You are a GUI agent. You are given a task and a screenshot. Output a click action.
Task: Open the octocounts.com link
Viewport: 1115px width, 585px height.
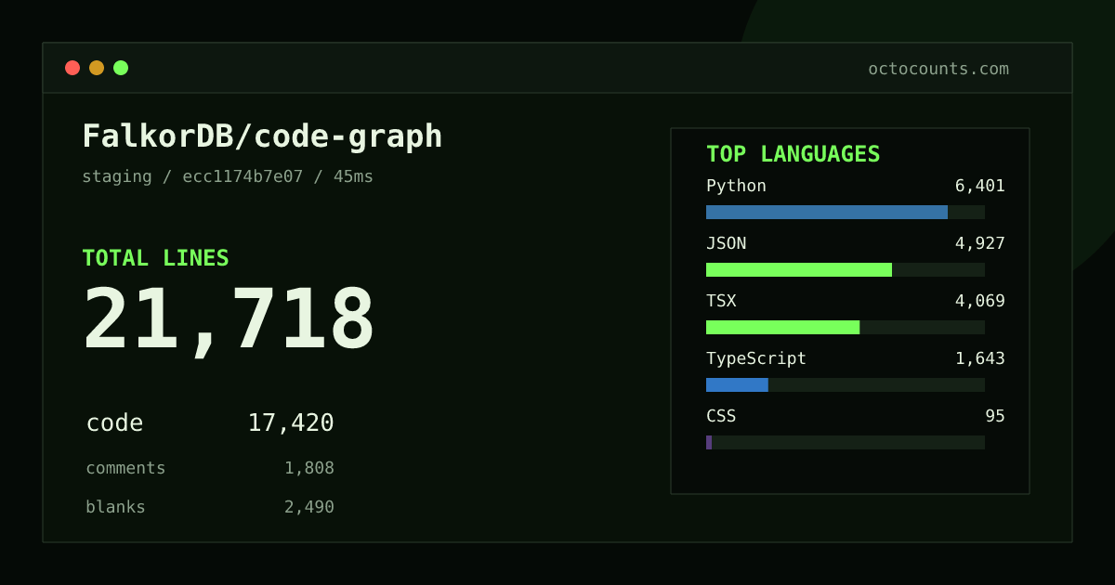tap(938, 69)
